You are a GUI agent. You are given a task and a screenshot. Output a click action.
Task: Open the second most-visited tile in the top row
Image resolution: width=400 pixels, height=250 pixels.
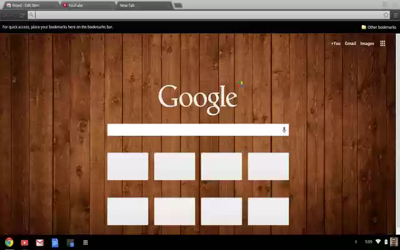pyautogui.click(x=174, y=166)
